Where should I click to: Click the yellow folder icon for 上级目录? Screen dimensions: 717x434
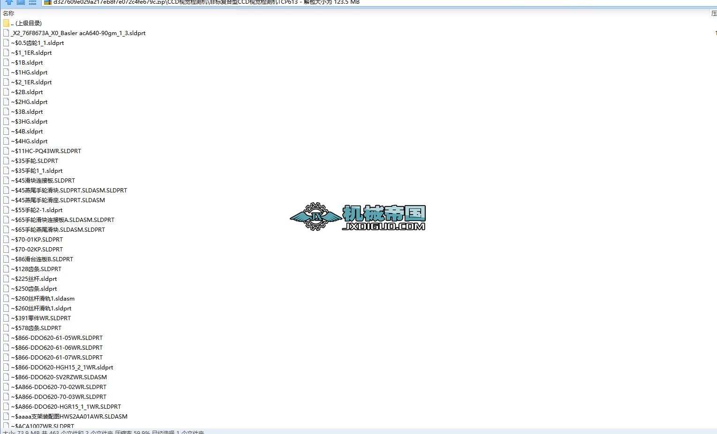tap(6, 23)
